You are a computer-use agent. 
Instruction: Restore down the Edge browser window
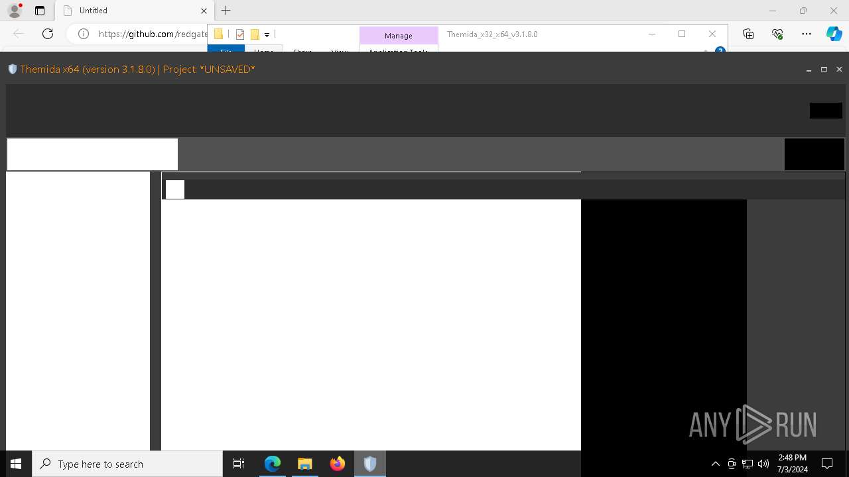pos(803,11)
